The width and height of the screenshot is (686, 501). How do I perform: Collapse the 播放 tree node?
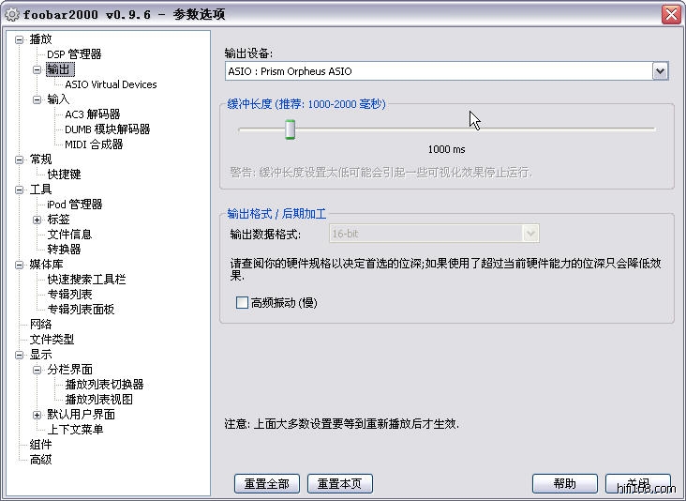coord(20,39)
